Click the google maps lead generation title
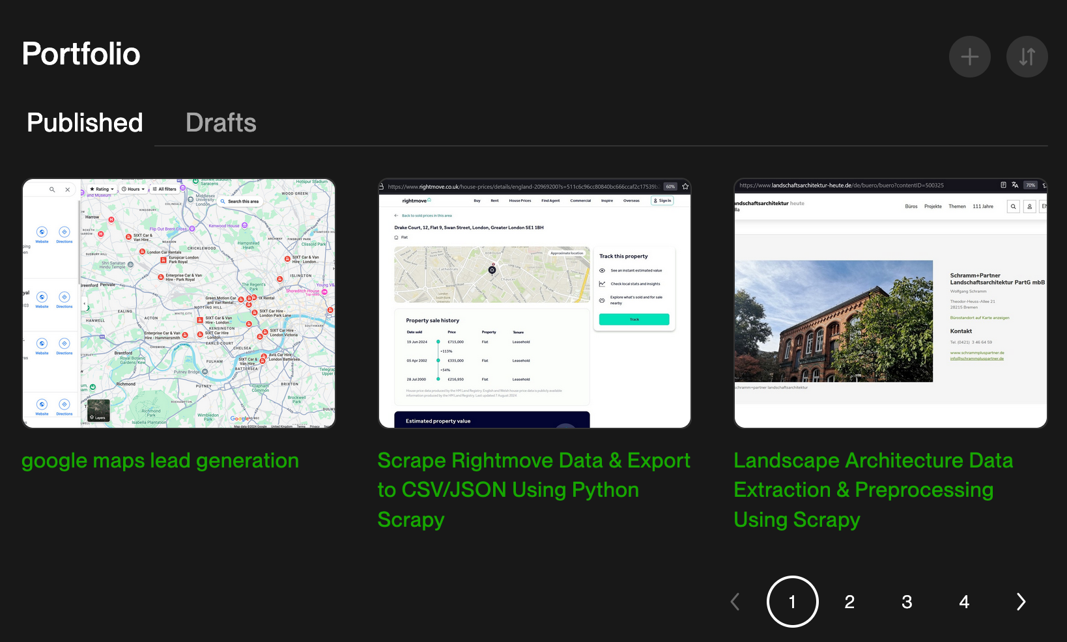Image resolution: width=1067 pixels, height=642 pixels. (160, 461)
